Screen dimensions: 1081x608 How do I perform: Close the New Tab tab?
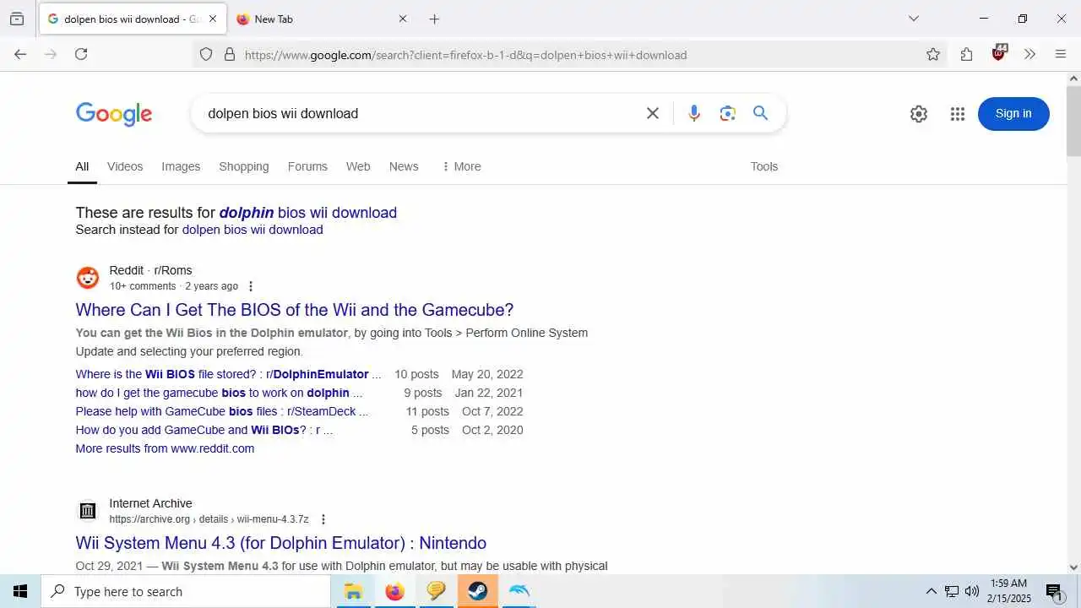click(x=403, y=19)
